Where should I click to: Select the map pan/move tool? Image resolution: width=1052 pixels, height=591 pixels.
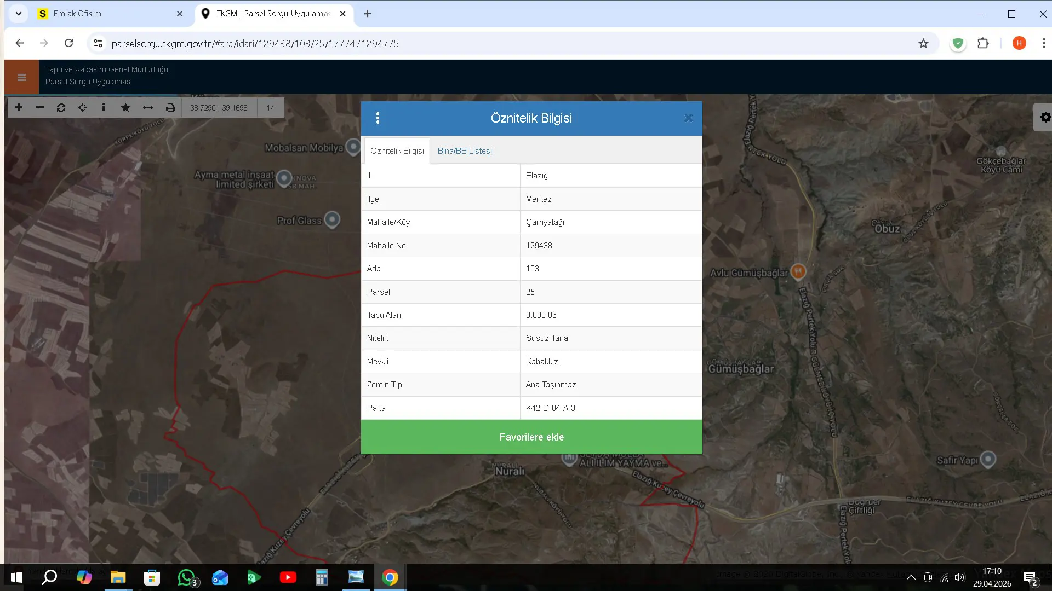tap(82, 108)
